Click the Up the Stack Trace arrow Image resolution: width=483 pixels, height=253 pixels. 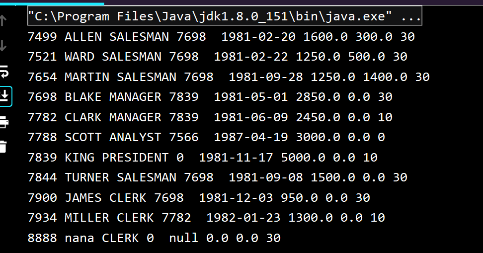click(3, 21)
